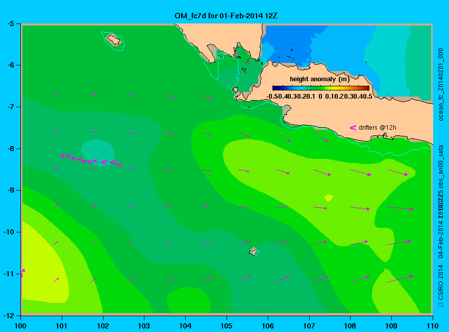Click the y-axis label -10
This screenshot has width=449, height=332.
tap(9, 232)
